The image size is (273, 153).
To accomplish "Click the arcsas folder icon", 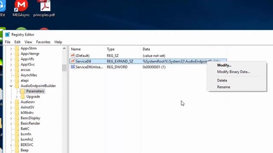I will click(17, 70).
